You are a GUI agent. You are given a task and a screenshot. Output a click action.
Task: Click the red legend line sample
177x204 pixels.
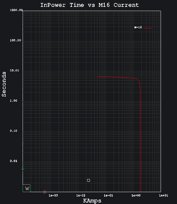click(x=148, y=28)
